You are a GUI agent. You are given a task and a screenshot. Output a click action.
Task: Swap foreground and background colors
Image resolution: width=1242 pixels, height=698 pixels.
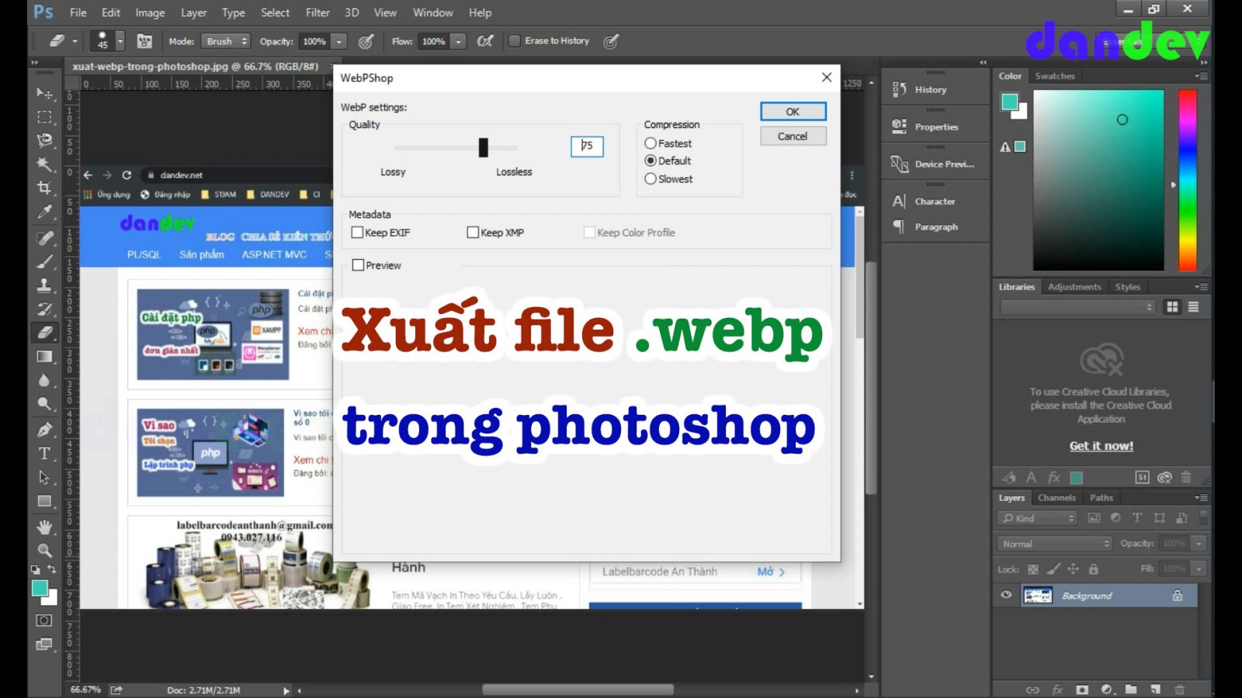coord(51,570)
